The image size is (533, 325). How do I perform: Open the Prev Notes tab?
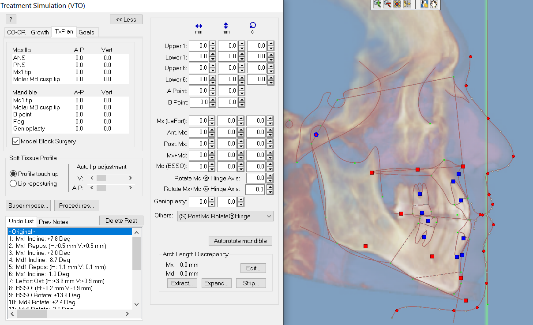(x=53, y=222)
